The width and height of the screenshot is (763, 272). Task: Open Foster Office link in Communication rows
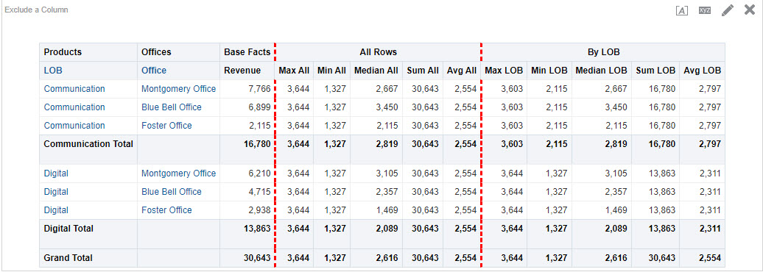[166, 126]
